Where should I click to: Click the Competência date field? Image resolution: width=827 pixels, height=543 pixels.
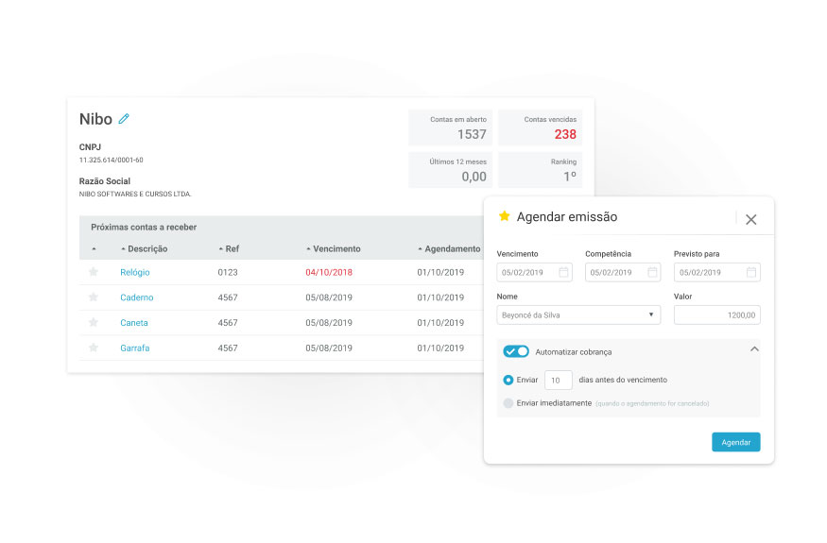pos(623,272)
